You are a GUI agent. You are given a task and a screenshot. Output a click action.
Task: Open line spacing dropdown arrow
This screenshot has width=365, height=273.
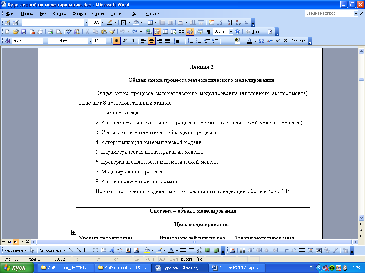point(182,41)
